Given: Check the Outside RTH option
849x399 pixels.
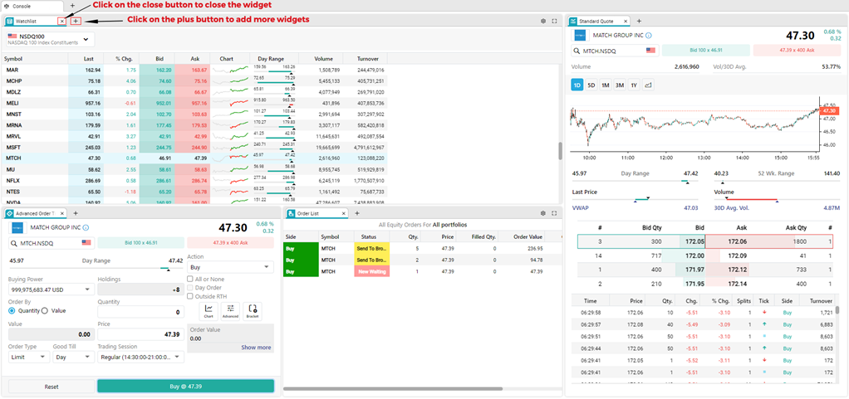Looking at the screenshot, I should pos(190,296).
